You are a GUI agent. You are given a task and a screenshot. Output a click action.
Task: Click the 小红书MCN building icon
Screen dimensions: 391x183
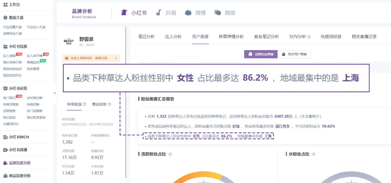[x=5, y=137]
